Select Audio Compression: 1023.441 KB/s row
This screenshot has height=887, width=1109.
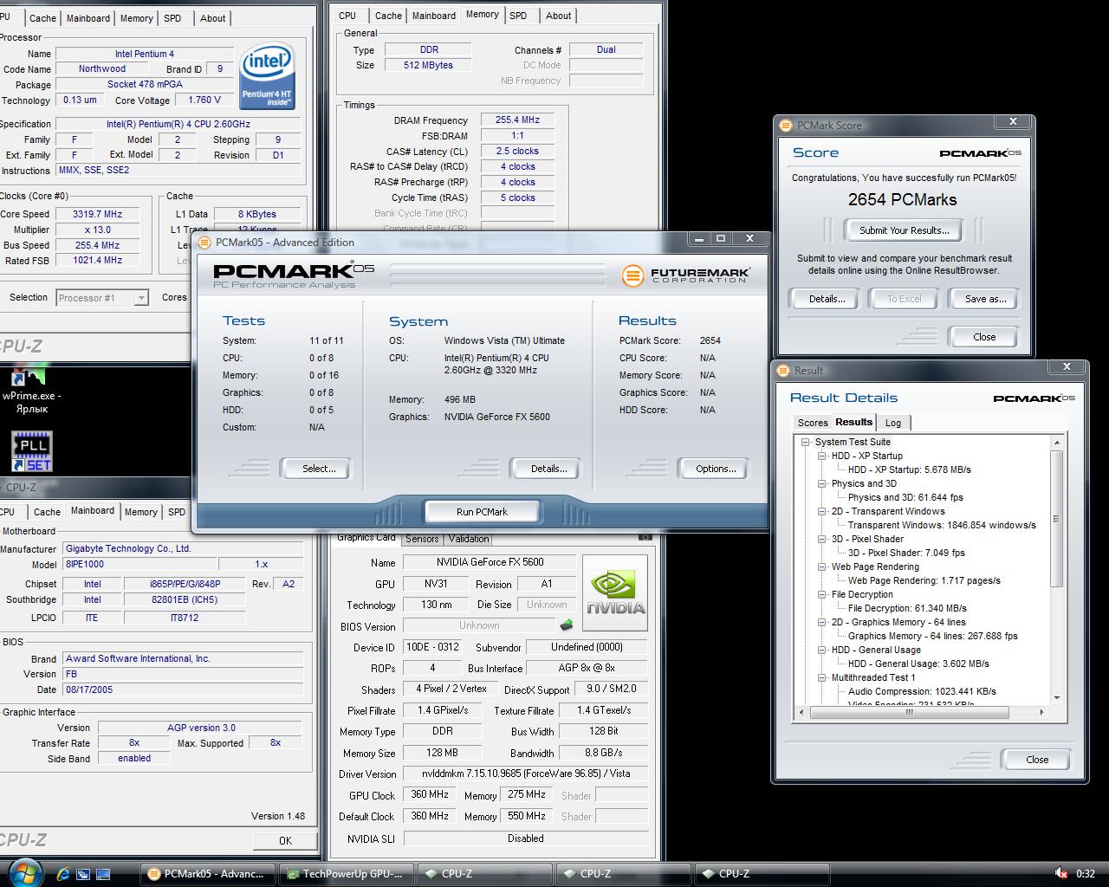(x=922, y=691)
